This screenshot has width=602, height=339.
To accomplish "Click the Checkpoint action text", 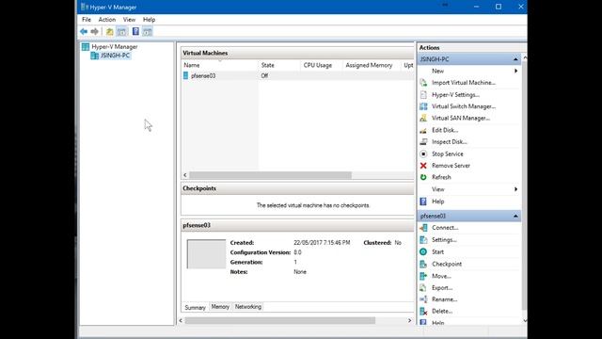I will point(447,264).
